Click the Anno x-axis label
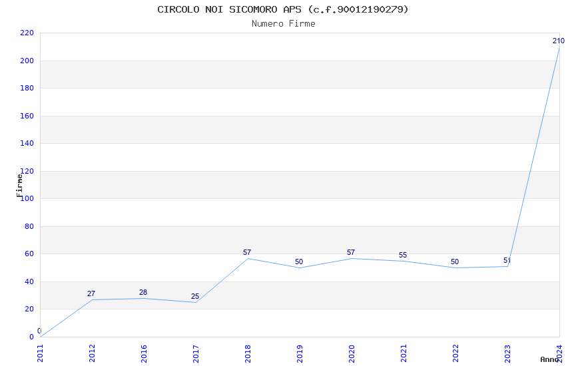 pyautogui.click(x=549, y=359)
